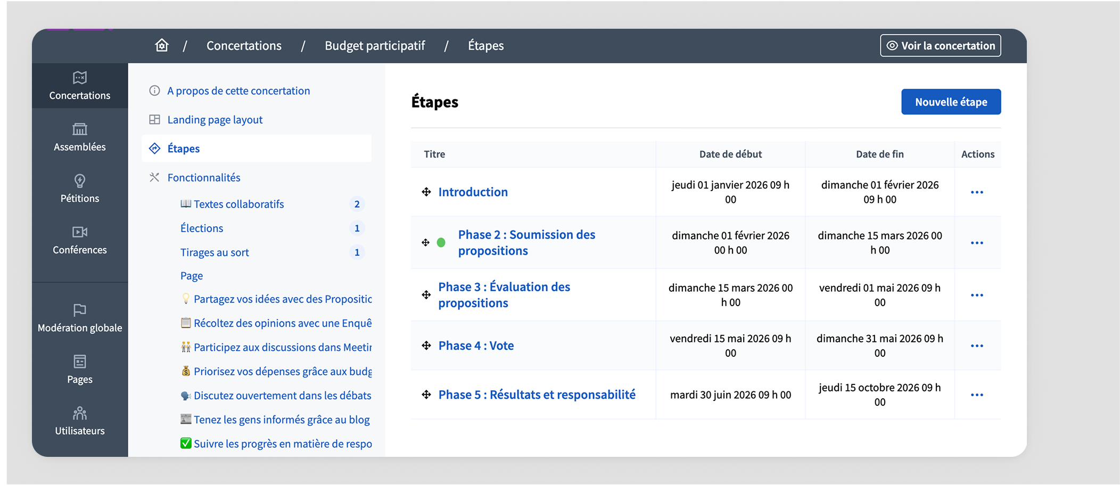Click badge 2 next to Textes collaboratifs

click(x=357, y=204)
